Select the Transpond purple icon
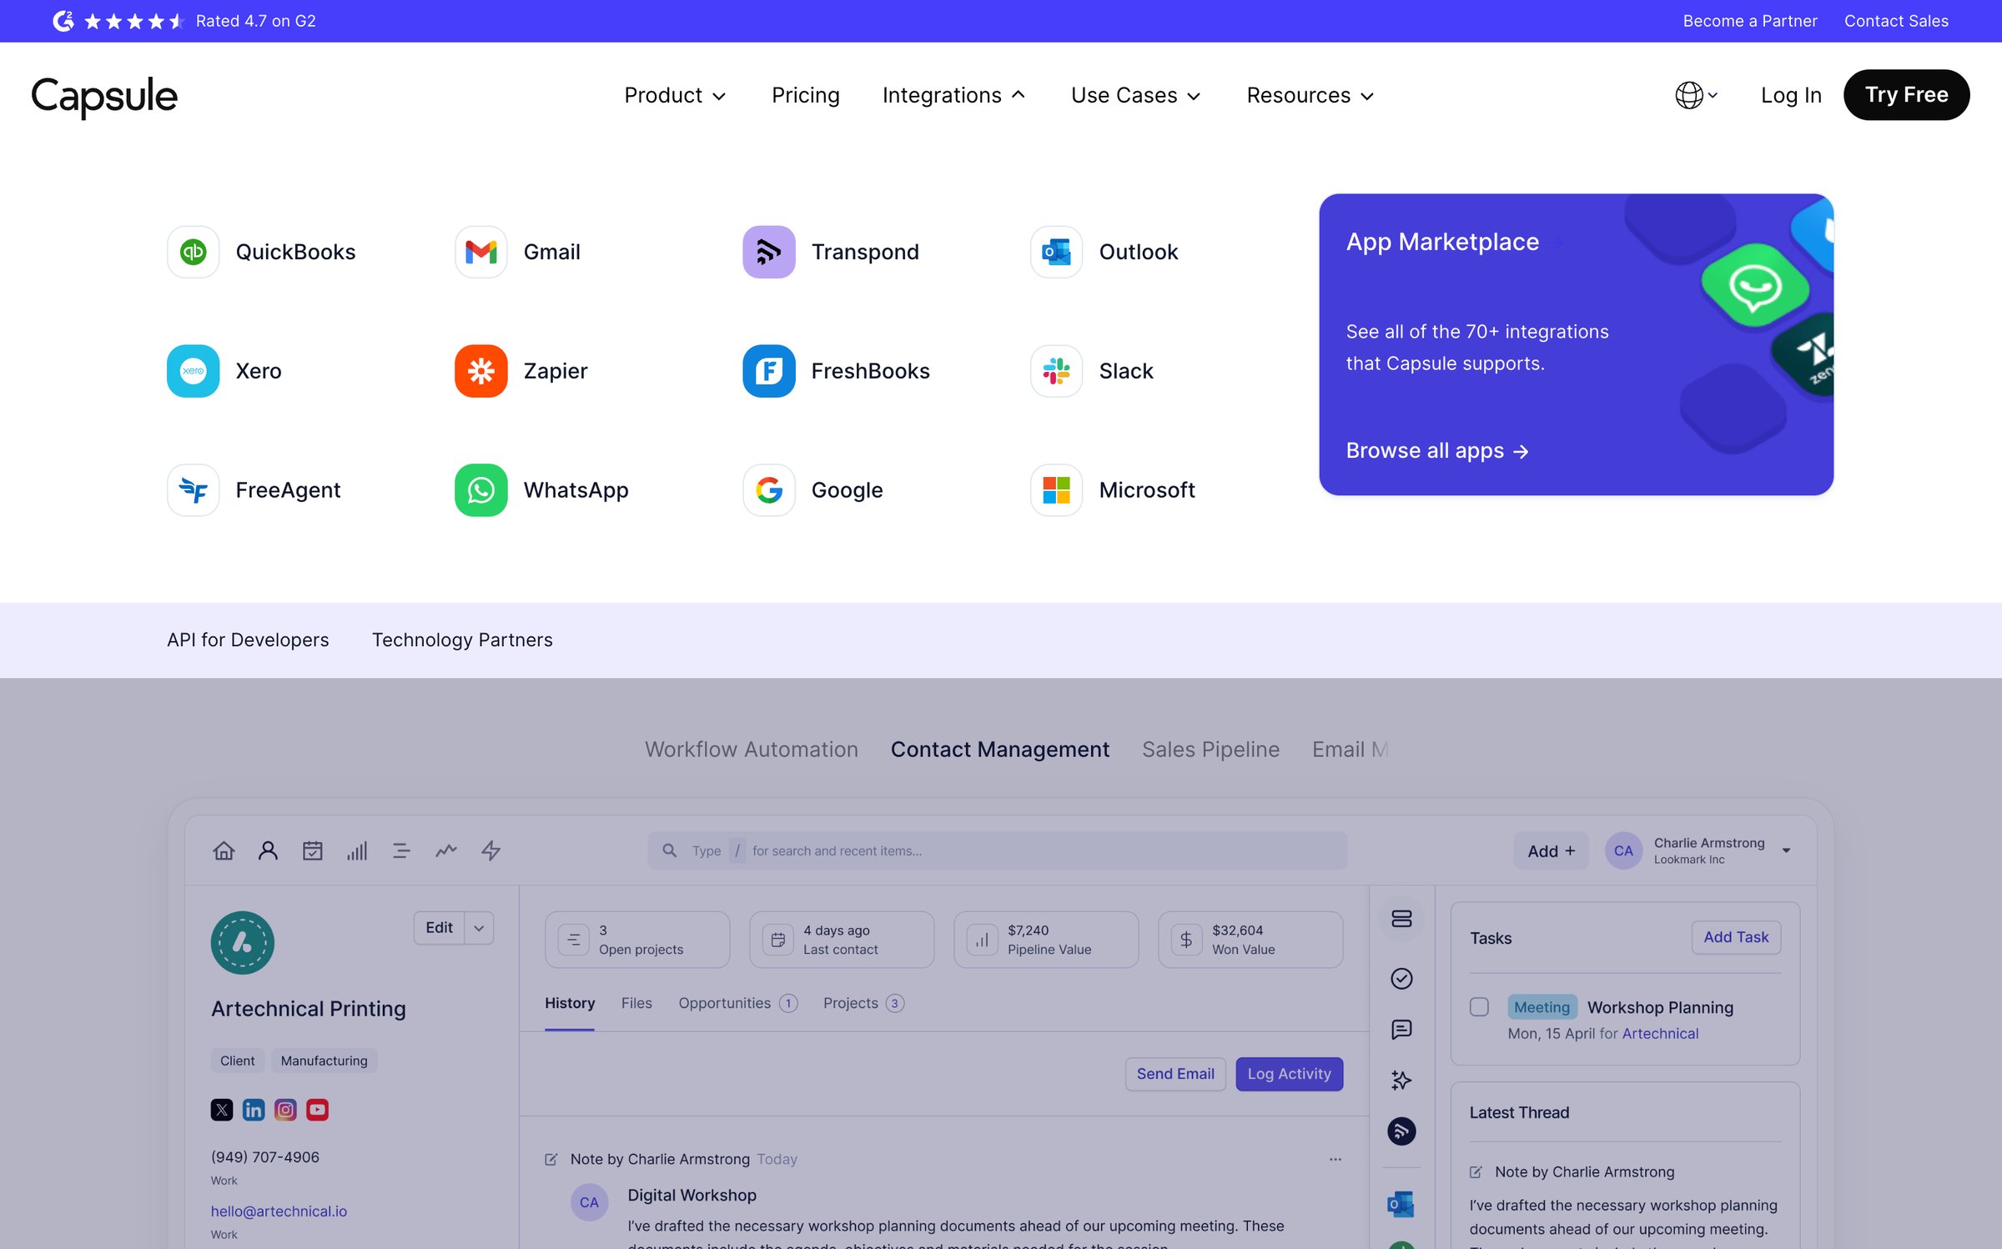 pos(768,252)
